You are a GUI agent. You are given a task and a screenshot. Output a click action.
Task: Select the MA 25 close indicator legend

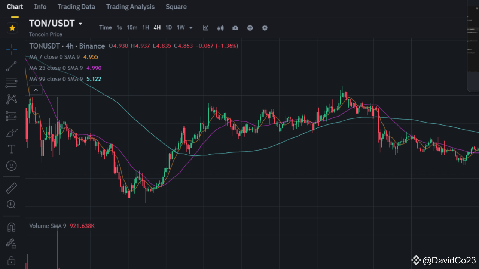coord(56,68)
